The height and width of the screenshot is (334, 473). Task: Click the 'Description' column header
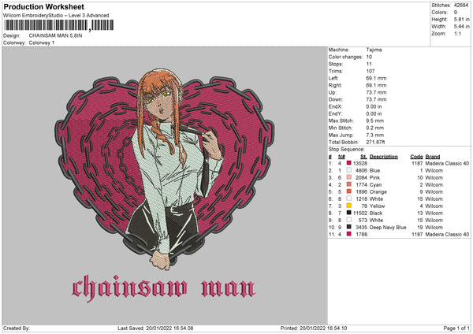384,157
